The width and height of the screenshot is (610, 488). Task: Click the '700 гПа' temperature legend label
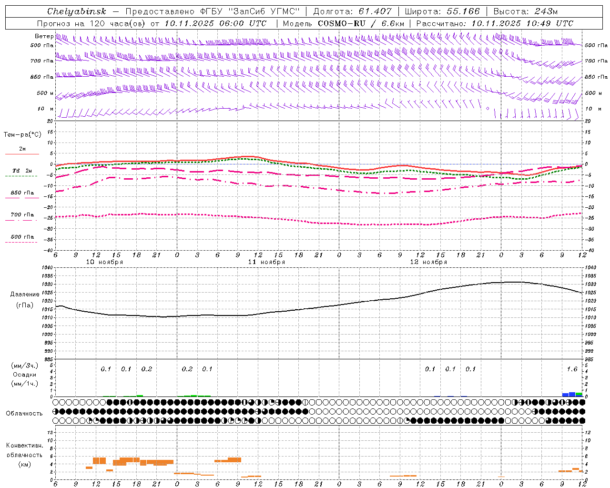(x=22, y=215)
